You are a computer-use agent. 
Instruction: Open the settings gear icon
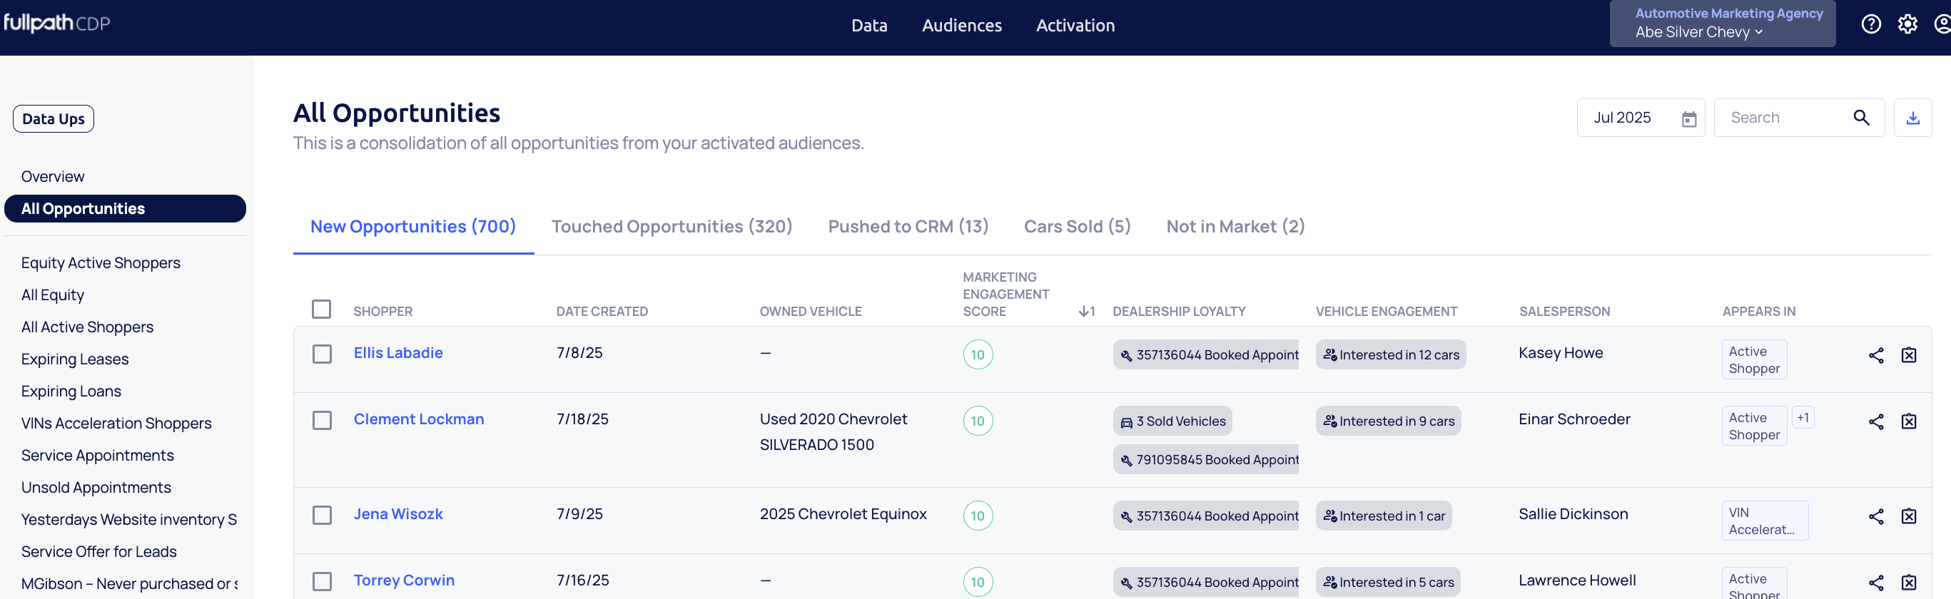point(1906,24)
